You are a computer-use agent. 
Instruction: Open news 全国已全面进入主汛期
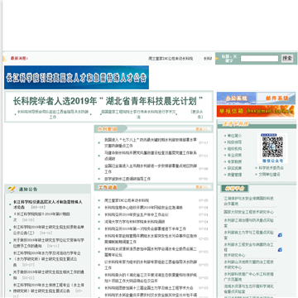pyautogui.click(x=151, y=169)
